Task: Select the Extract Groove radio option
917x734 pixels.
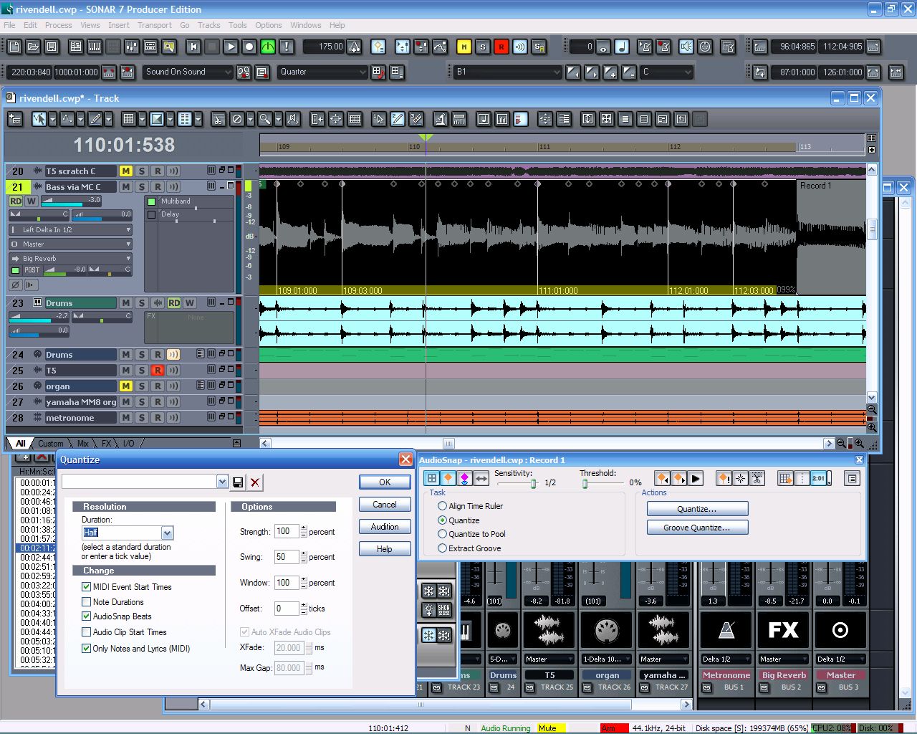Action: (x=442, y=548)
